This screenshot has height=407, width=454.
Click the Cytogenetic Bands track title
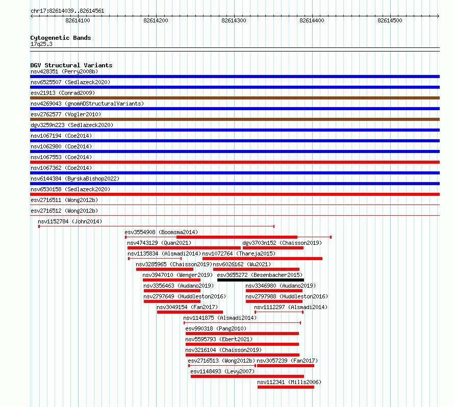point(61,38)
